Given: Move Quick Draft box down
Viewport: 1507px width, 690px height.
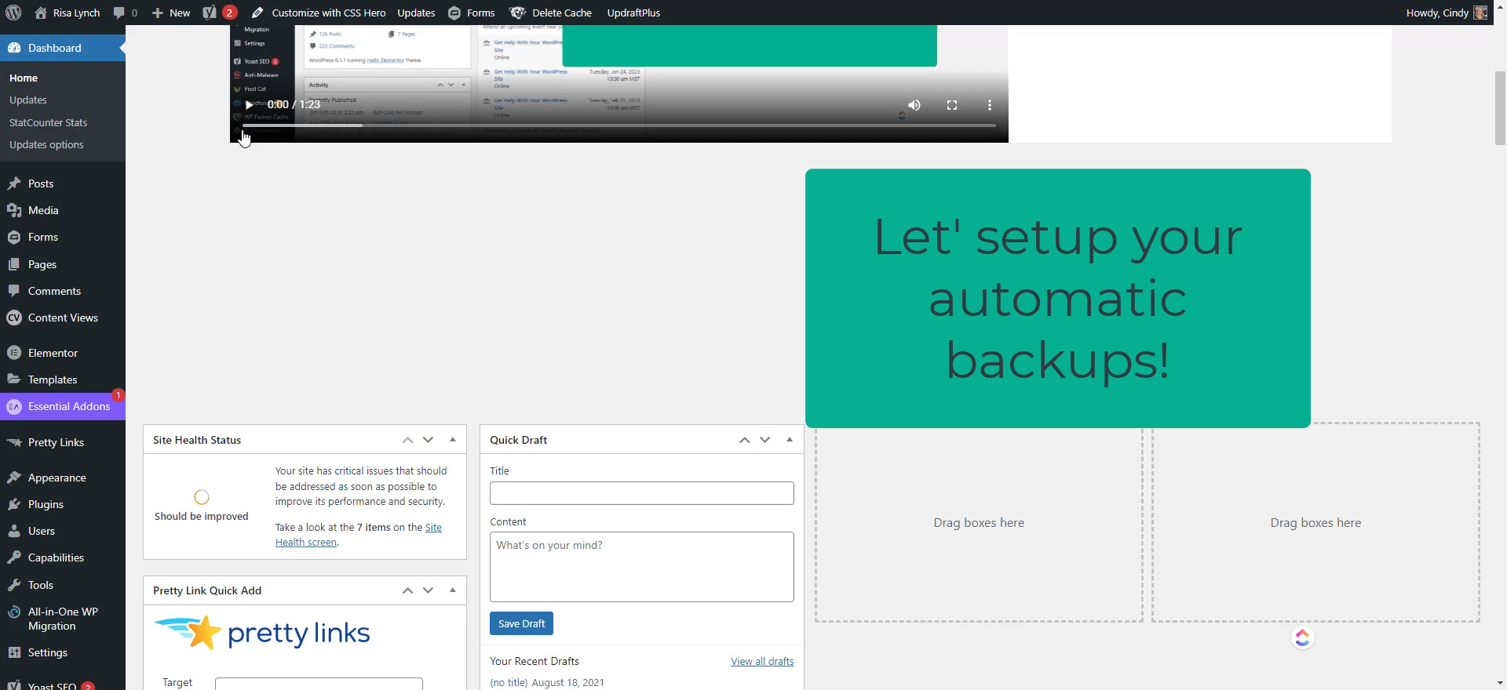Looking at the screenshot, I should tap(764, 440).
